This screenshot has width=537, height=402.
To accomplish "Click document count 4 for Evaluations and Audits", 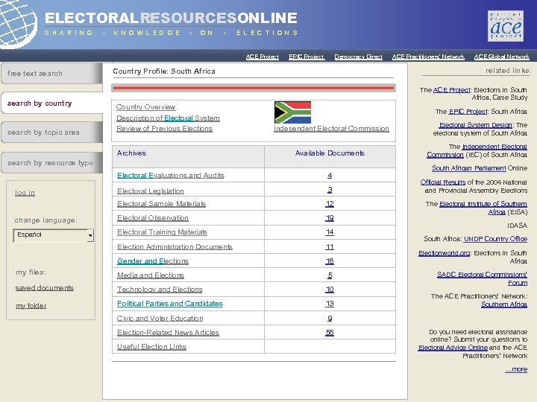I will point(330,176).
